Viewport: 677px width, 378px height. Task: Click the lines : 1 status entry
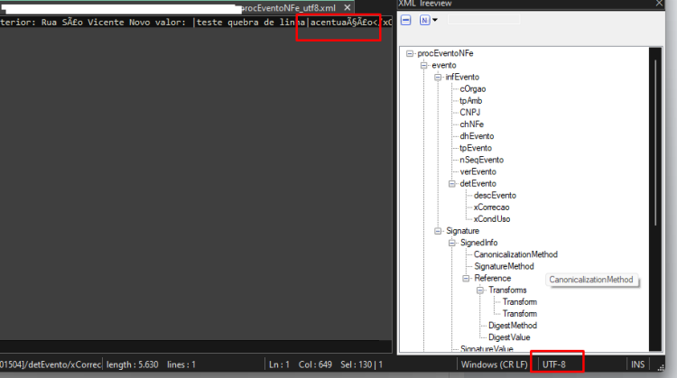pyautogui.click(x=181, y=364)
